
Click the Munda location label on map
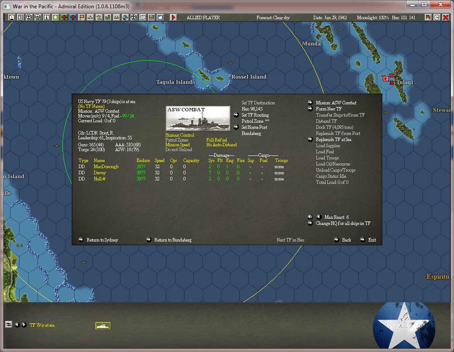point(311,44)
